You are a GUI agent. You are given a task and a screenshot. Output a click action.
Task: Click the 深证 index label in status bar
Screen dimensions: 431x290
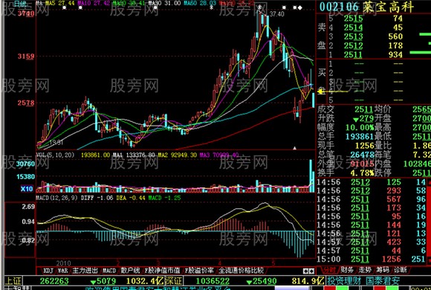175,281
